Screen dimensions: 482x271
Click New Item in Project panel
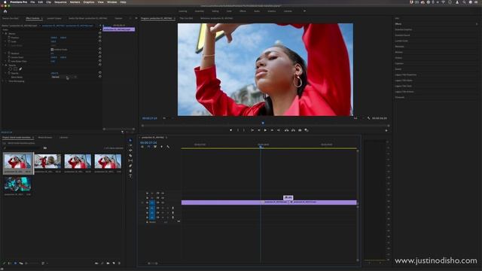point(114,263)
